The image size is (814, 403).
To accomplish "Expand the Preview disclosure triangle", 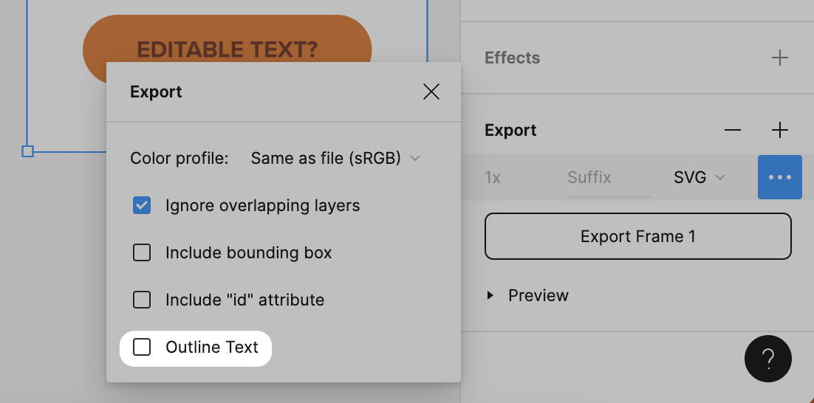I will coord(490,295).
